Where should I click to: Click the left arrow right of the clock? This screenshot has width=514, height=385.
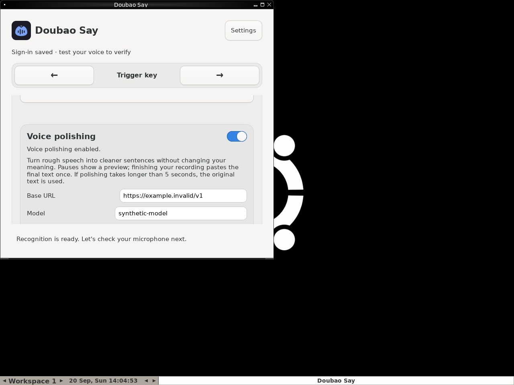[146, 381]
